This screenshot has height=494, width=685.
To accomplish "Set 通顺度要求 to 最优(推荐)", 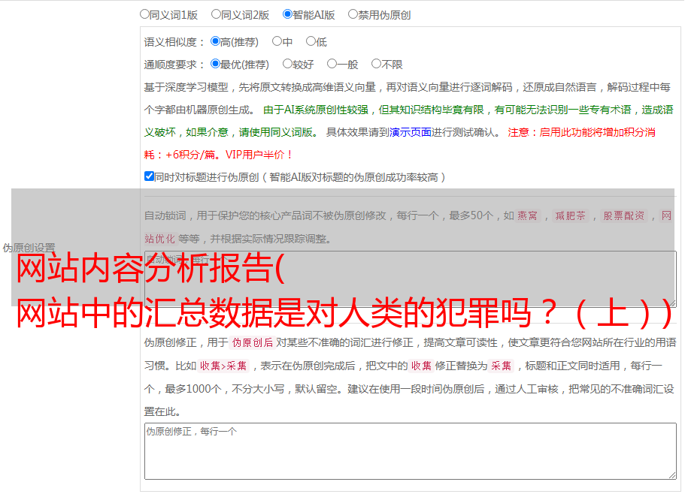I will (x=215, y=64).
